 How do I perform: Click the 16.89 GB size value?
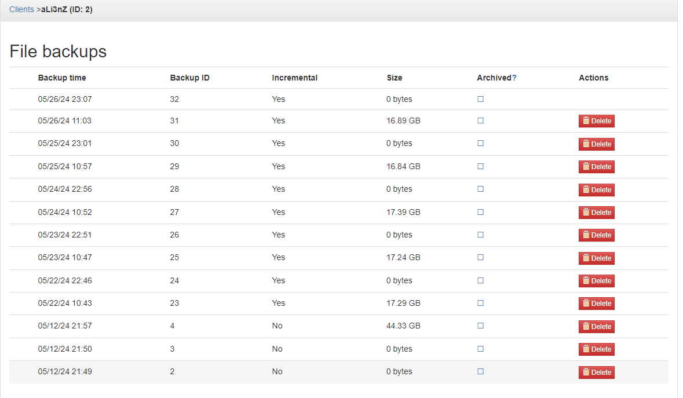click(403, 121)
